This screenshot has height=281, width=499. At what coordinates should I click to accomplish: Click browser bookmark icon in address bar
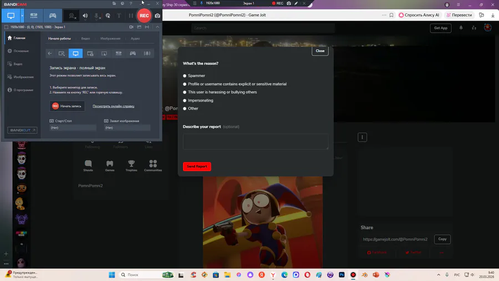(x=391, y=15)
